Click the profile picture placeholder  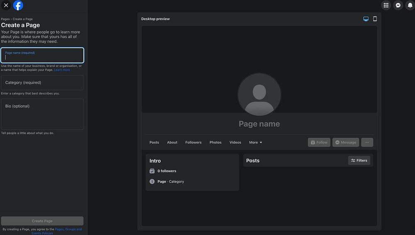259,94
